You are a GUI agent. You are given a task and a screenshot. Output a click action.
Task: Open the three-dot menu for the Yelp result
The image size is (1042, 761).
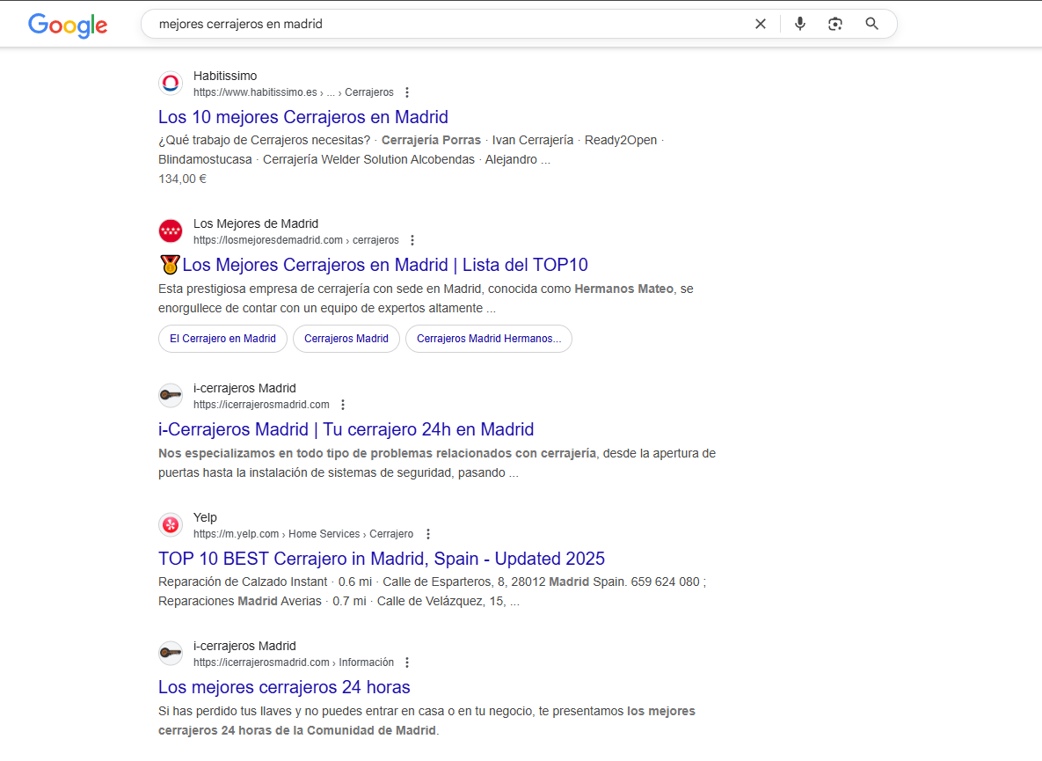428,534
